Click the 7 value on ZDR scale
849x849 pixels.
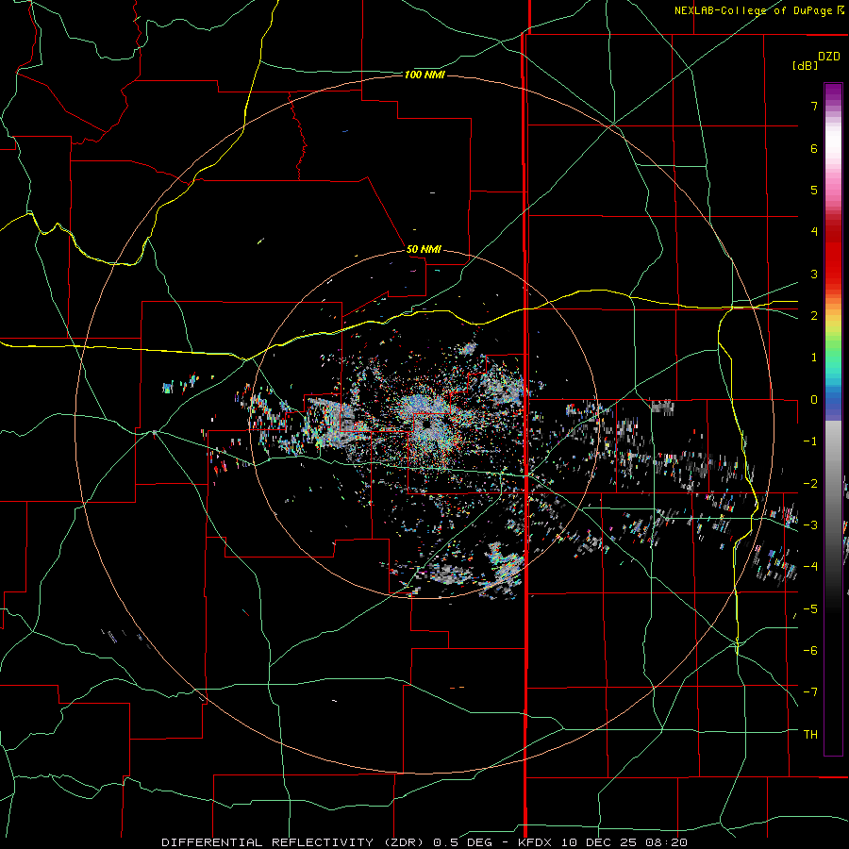point(814,106)
